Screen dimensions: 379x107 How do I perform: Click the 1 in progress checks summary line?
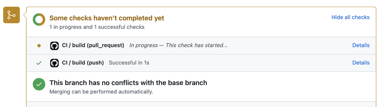[97, 27]
